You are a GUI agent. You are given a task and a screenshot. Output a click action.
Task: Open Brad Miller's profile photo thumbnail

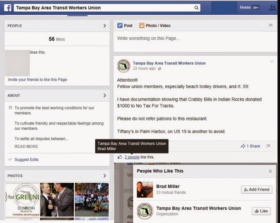pyautogui.click(x=145, y=189)
